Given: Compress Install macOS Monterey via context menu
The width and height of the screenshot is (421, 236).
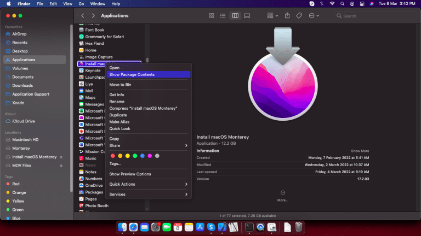Looking at the screenshot, I should click(149, 108).
